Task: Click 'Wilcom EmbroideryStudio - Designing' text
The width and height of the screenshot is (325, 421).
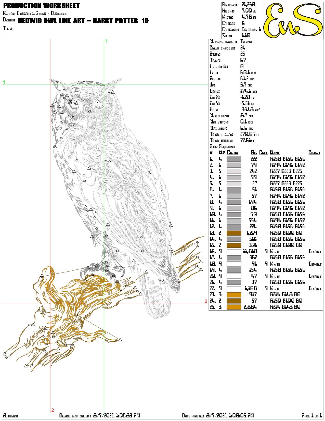Action: pyautogui.click(x=35, y=14)
